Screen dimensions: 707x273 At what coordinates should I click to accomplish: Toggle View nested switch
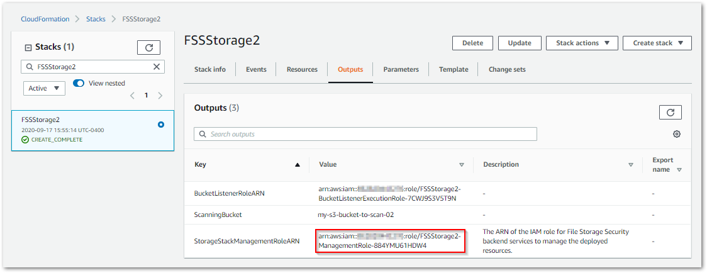pos(79,83)
